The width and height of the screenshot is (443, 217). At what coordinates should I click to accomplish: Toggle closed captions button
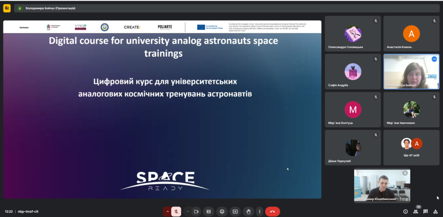tap(209, 211)
